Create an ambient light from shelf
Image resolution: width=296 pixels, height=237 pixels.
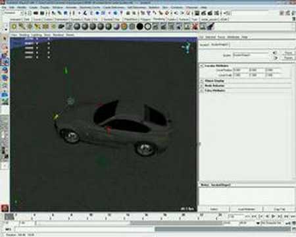[x=14, y=26]
